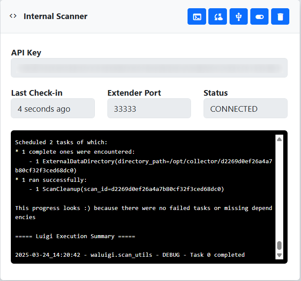
Task: Click the code brackets icon beside title
Action: (x=13, y=16)
